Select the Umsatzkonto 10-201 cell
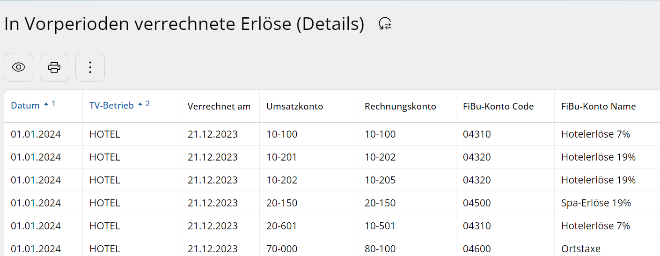 pos(282,157)
